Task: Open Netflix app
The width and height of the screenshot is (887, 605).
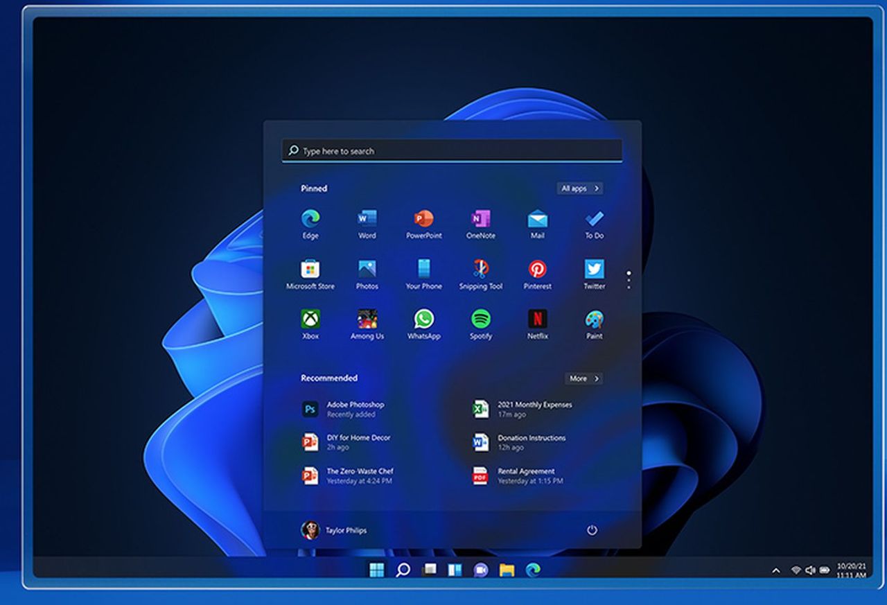Action: 538,325
